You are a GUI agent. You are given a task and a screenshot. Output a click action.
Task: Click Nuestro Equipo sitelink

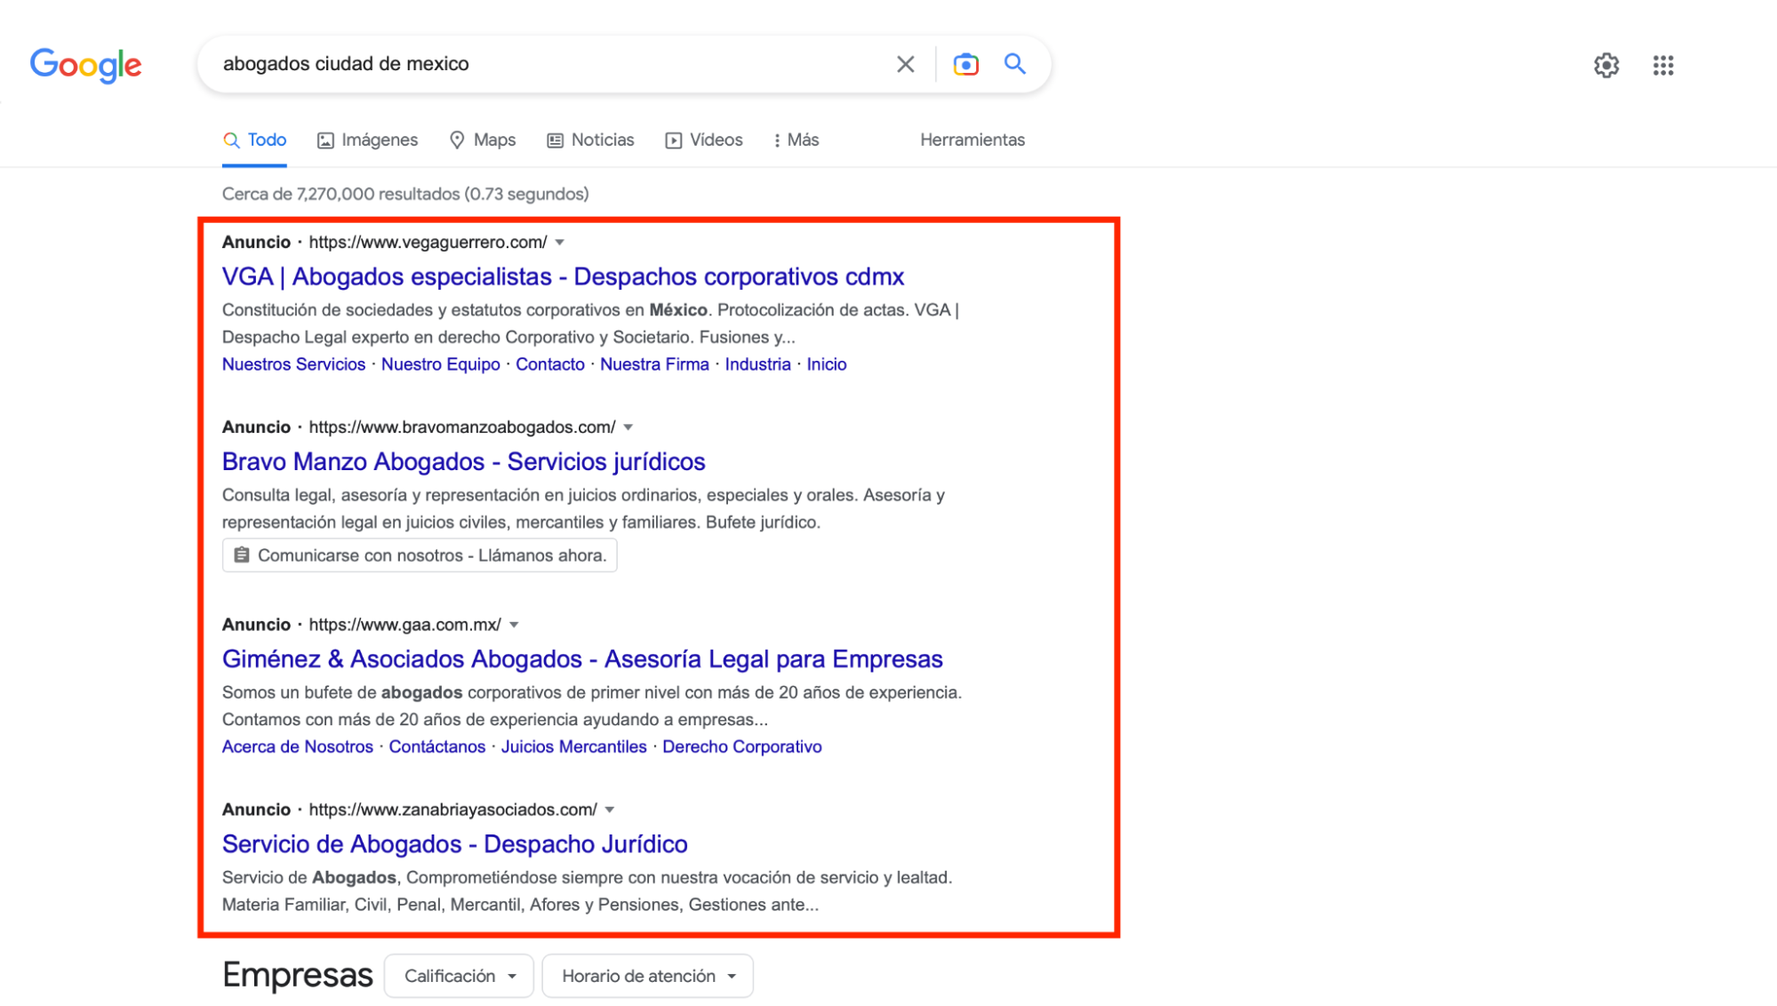tap(440, 364)
